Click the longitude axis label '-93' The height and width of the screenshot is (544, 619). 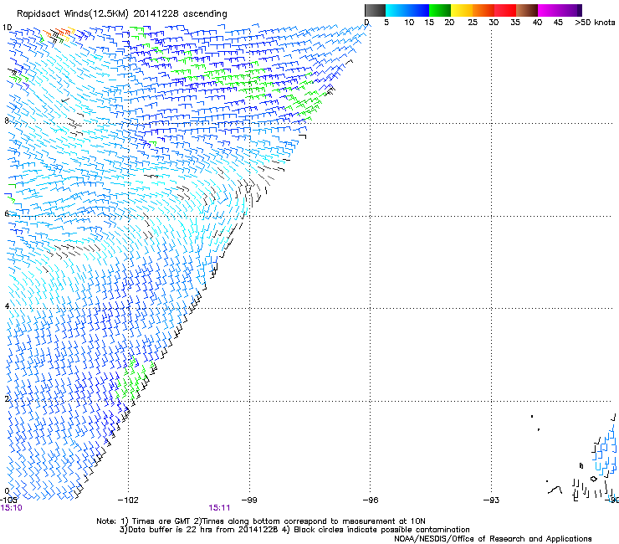pyautogui.click(x=492, y=500)
